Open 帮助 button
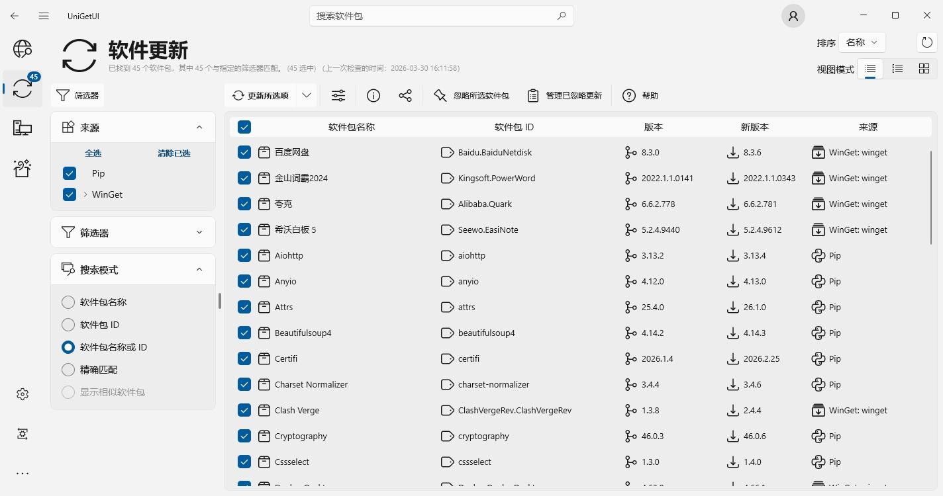943x496 pixels. point(640,96)
